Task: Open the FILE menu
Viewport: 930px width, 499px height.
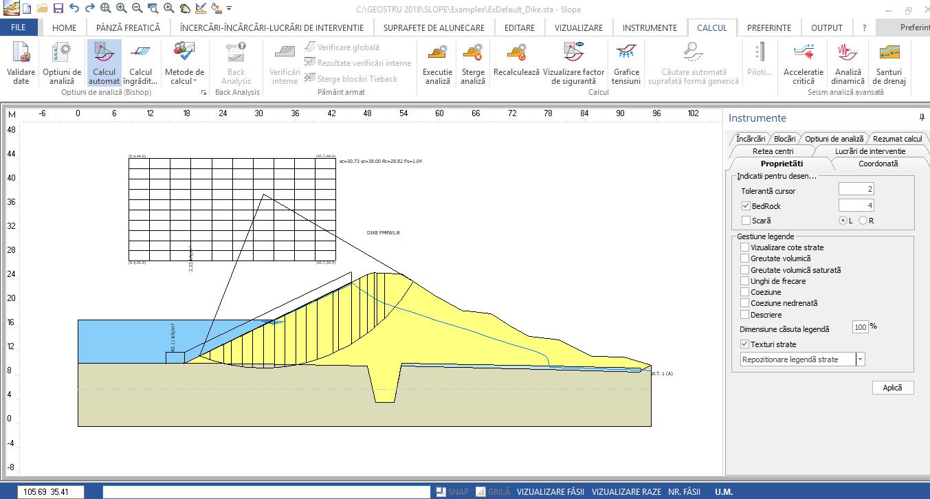Action: click(19, 28)
